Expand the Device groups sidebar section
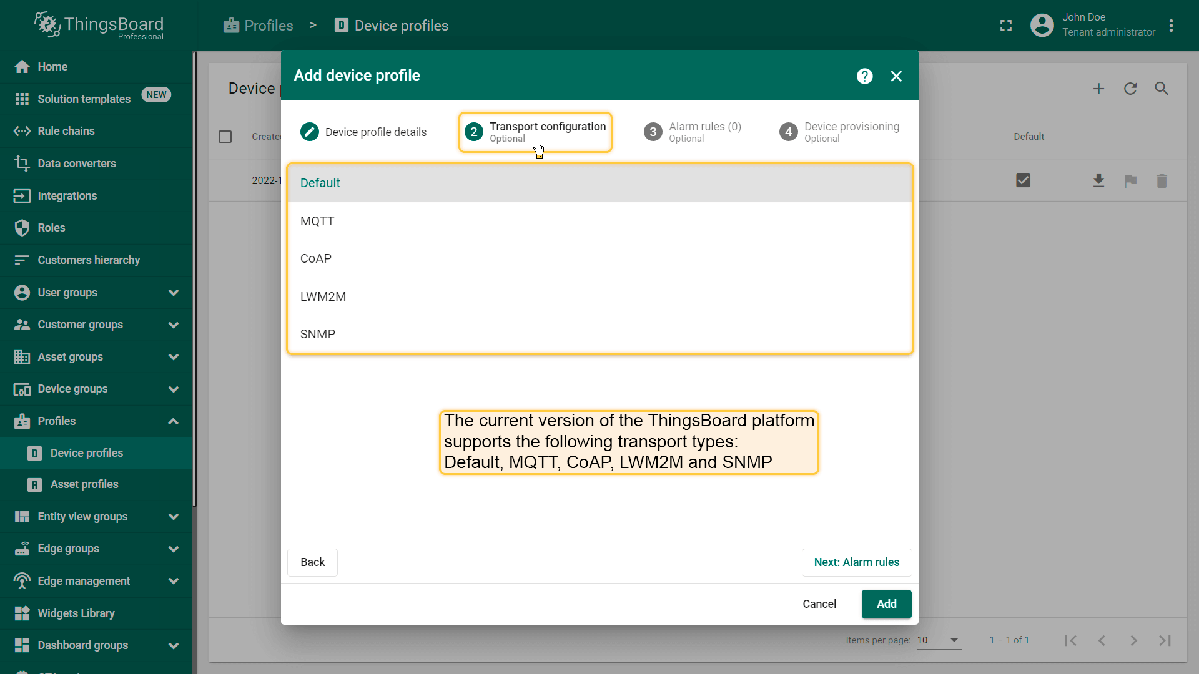The image size is (1199, 674). 173,389
